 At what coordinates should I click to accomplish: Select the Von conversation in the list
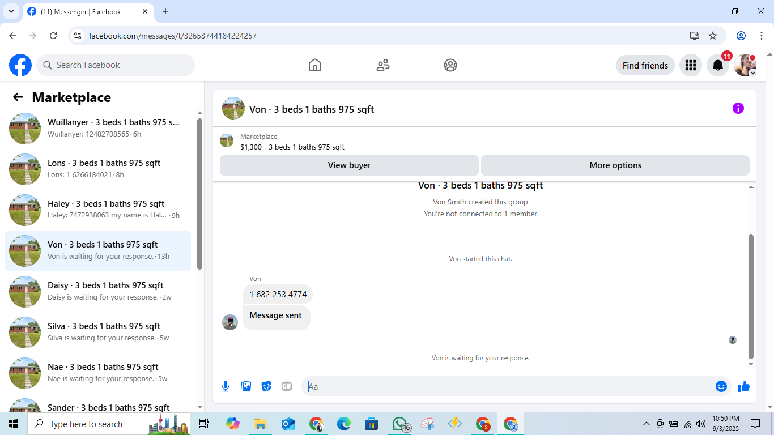coord(97,251)
